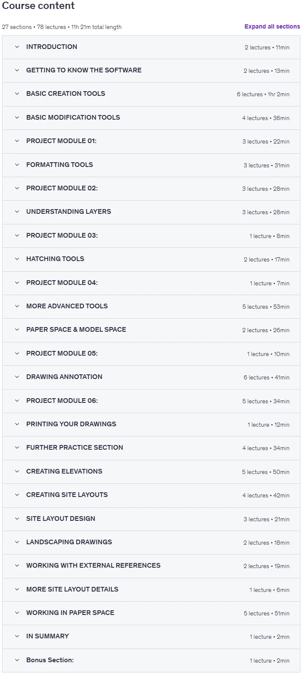Select CREATING SITE LAYOUTS section title

67,495
